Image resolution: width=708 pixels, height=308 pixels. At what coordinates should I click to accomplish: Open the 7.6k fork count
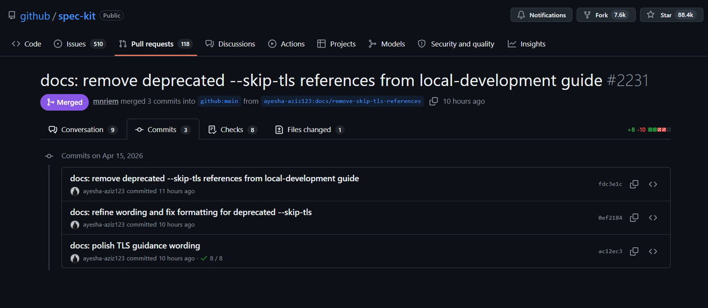point(620,15)
